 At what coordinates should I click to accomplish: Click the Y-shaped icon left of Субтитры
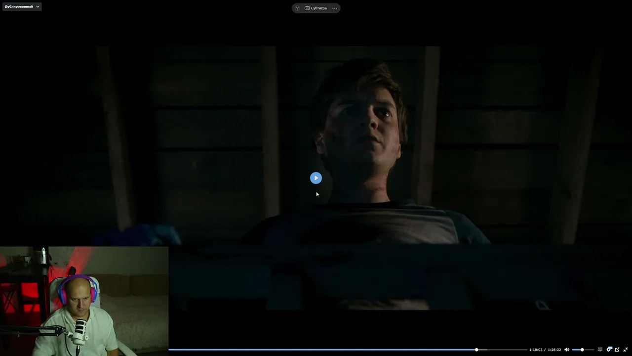pos(297,8)
